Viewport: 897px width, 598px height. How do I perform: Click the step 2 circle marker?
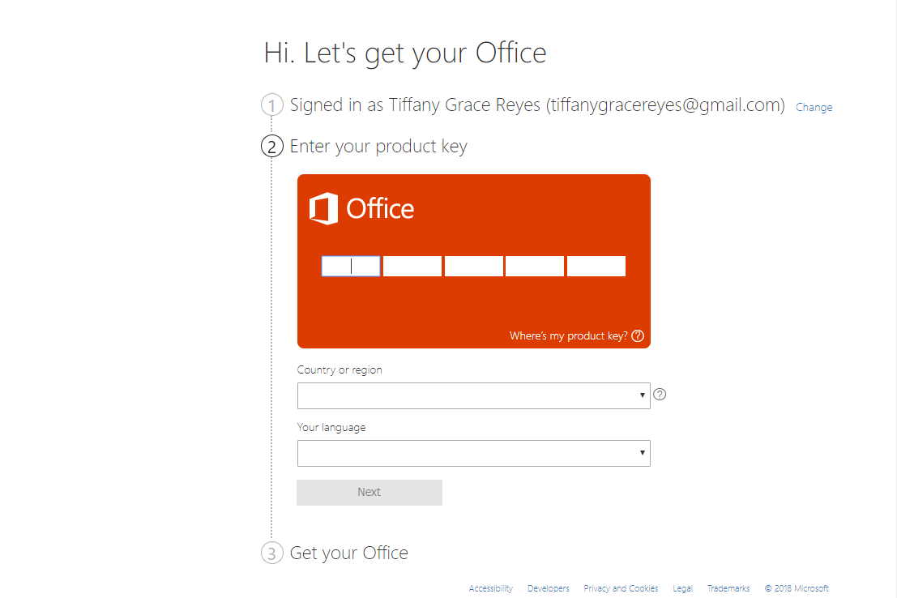click(x=272, y=147)
